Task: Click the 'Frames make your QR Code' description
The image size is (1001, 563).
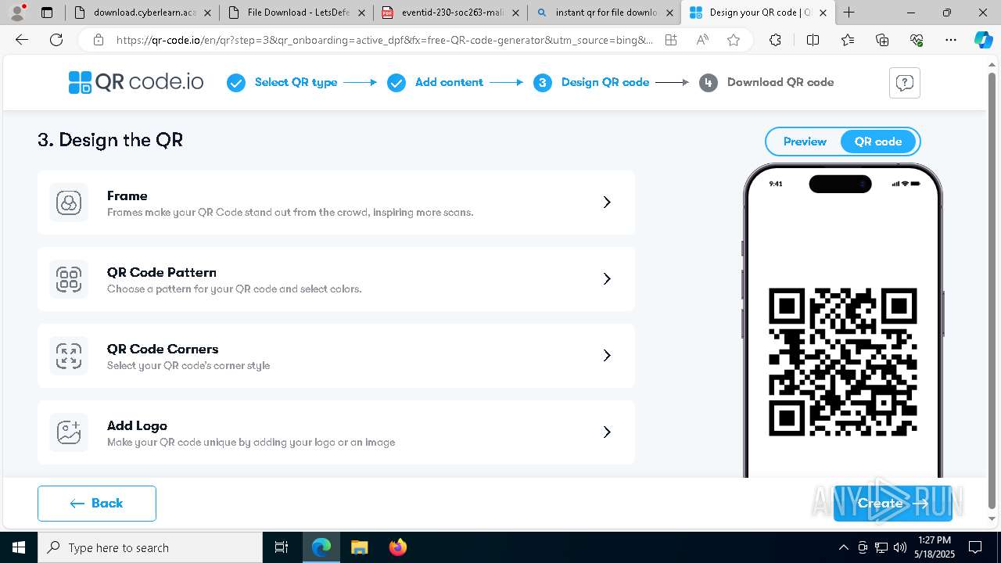Action: [x=290, y=213]
